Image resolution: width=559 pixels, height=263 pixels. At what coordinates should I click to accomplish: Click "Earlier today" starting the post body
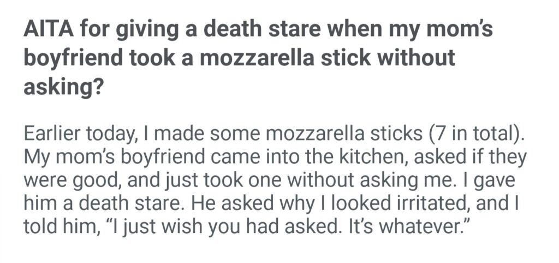tap(83, 134)
